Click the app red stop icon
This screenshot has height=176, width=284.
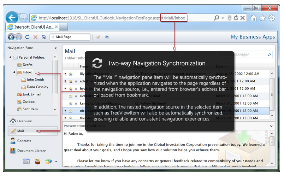[x=35, y=37]
